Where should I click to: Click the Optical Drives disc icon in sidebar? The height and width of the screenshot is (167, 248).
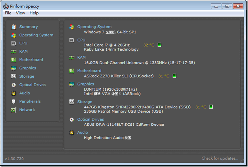click(14, 85)
